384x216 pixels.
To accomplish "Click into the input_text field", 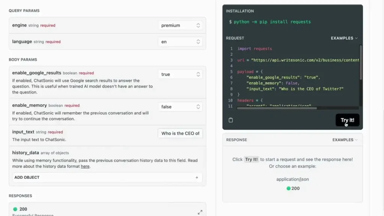I will 180,133.
